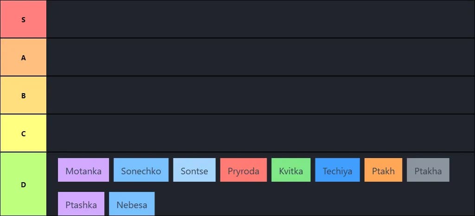Click the empty S tier row
The width and height of the screenshot is (475, 216).
[260, 19]
